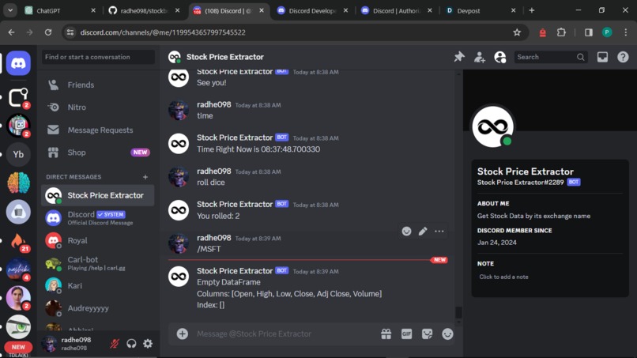Switch to radhe098/stockbot GitHub tab
The image size is (637, 358).
coord(144,10)
